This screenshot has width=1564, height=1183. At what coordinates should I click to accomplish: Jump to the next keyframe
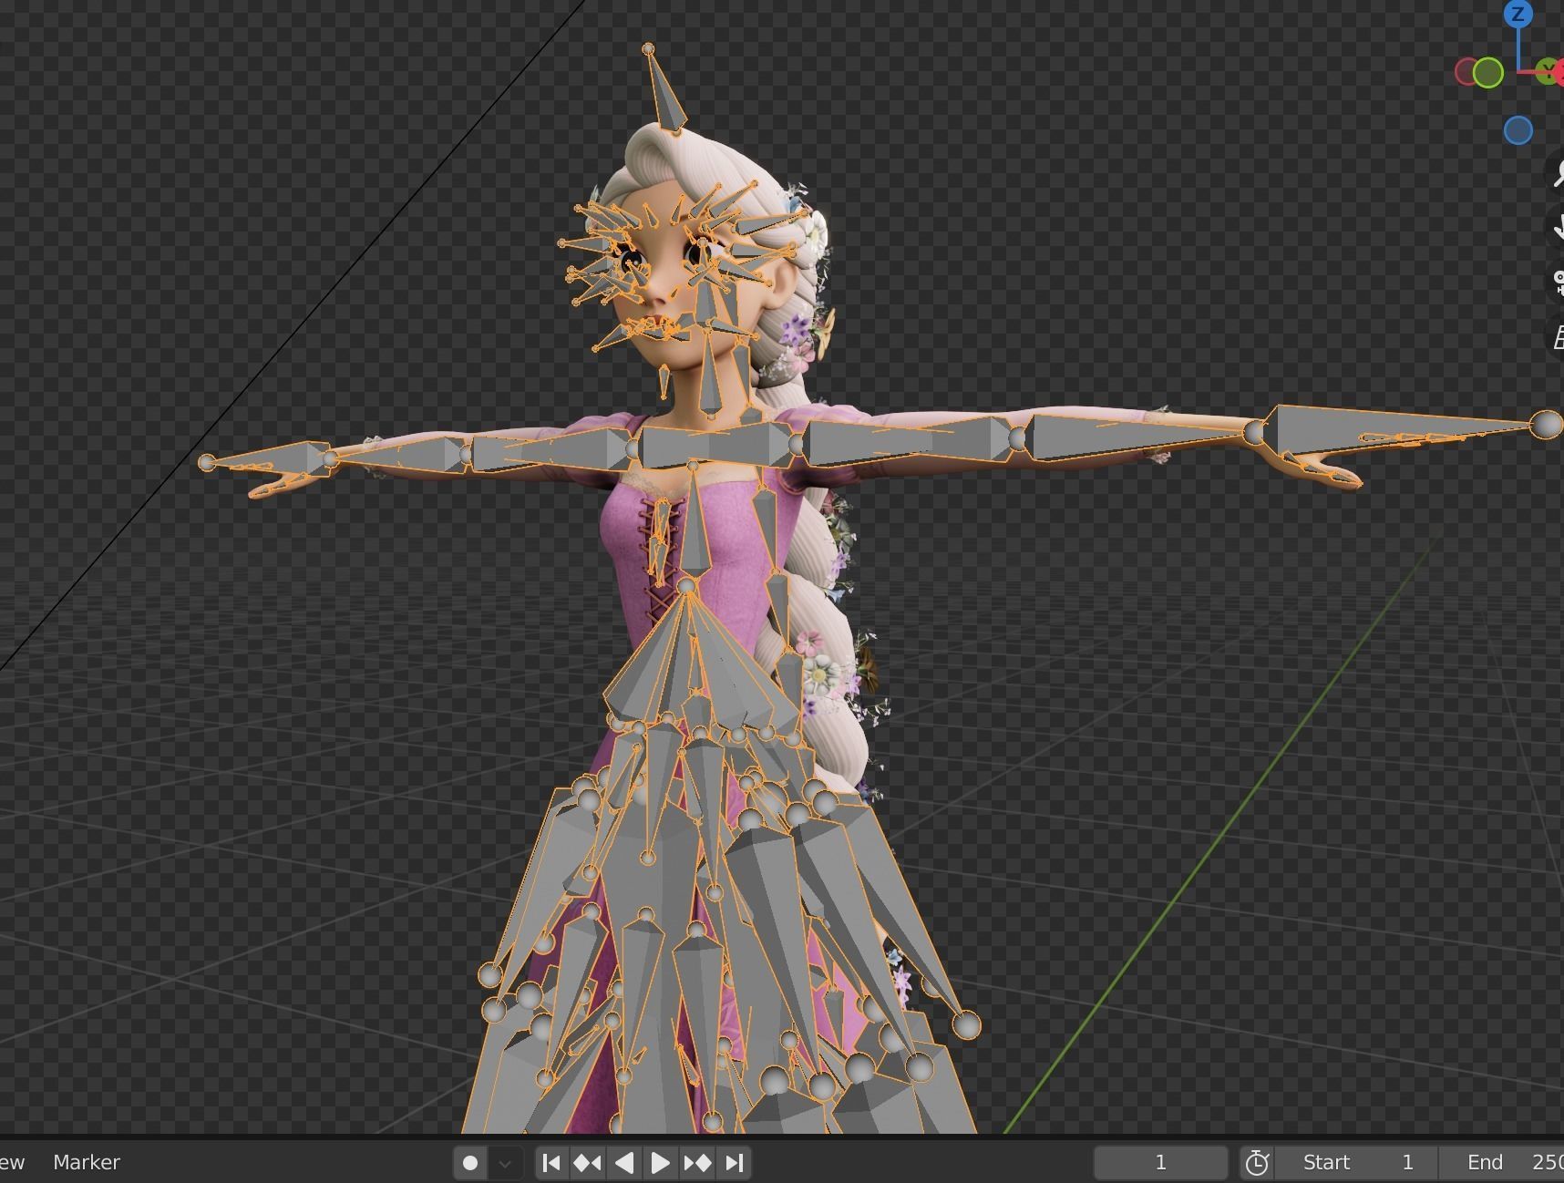click(x=697, y=1163)
